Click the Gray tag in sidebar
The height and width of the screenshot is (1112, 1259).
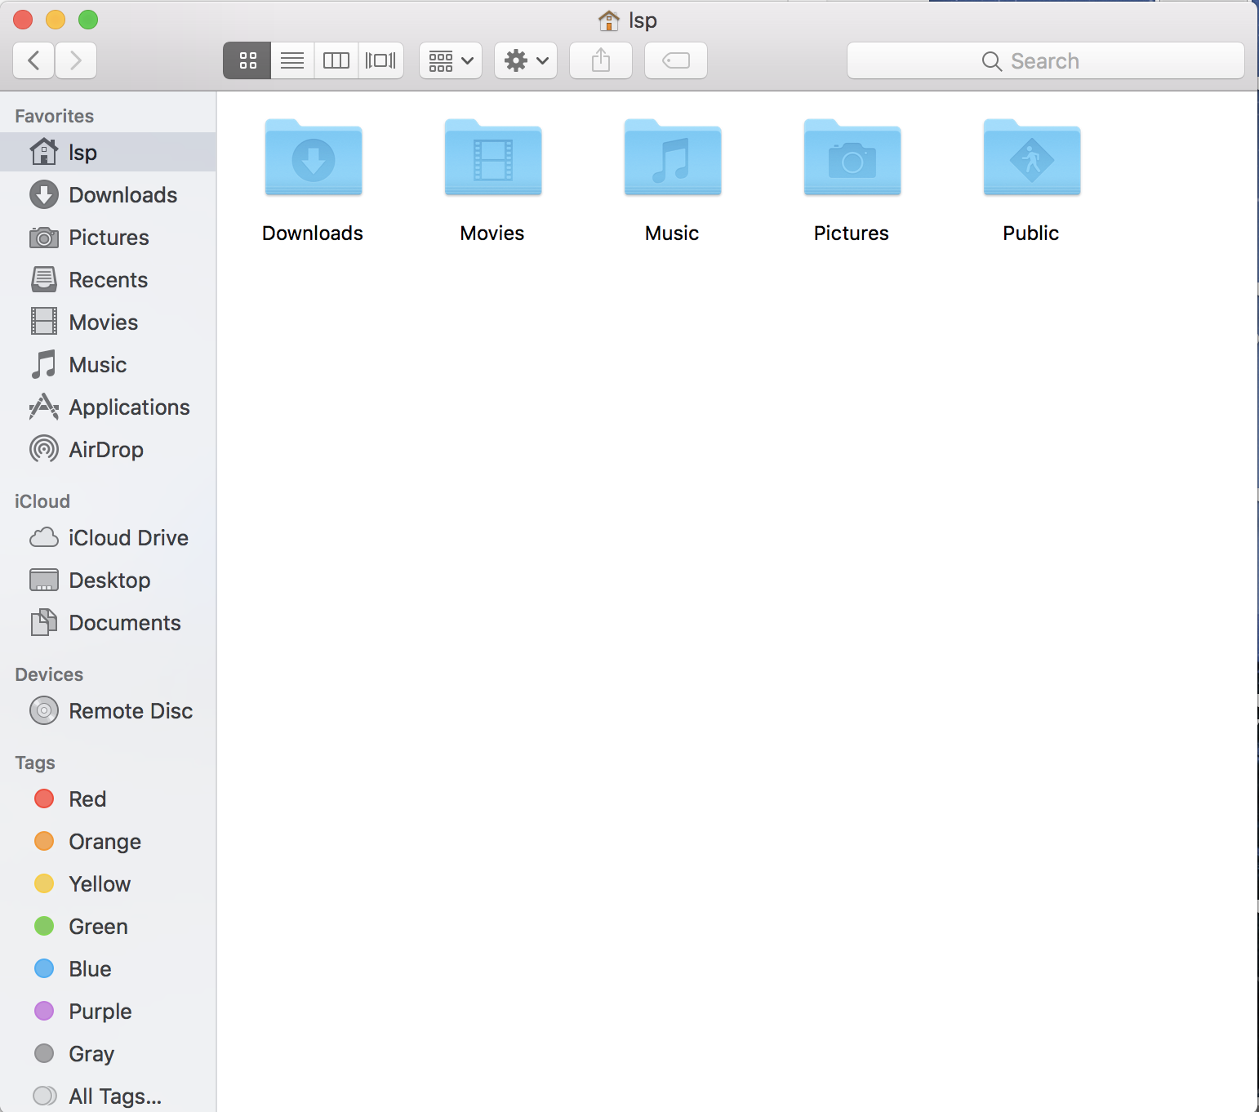click(108, 1053)
